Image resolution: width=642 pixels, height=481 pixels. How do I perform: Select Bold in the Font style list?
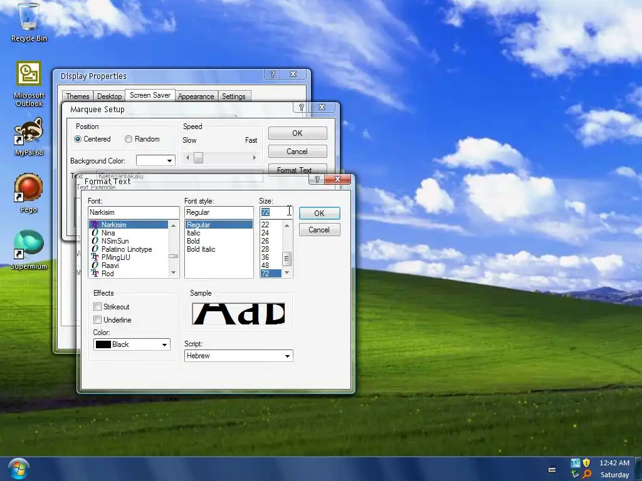pyautogui.click(x=219, y=241)
